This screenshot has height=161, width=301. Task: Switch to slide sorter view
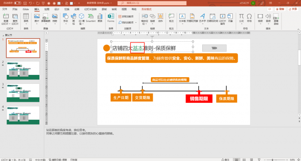click(x=244, y=160)
